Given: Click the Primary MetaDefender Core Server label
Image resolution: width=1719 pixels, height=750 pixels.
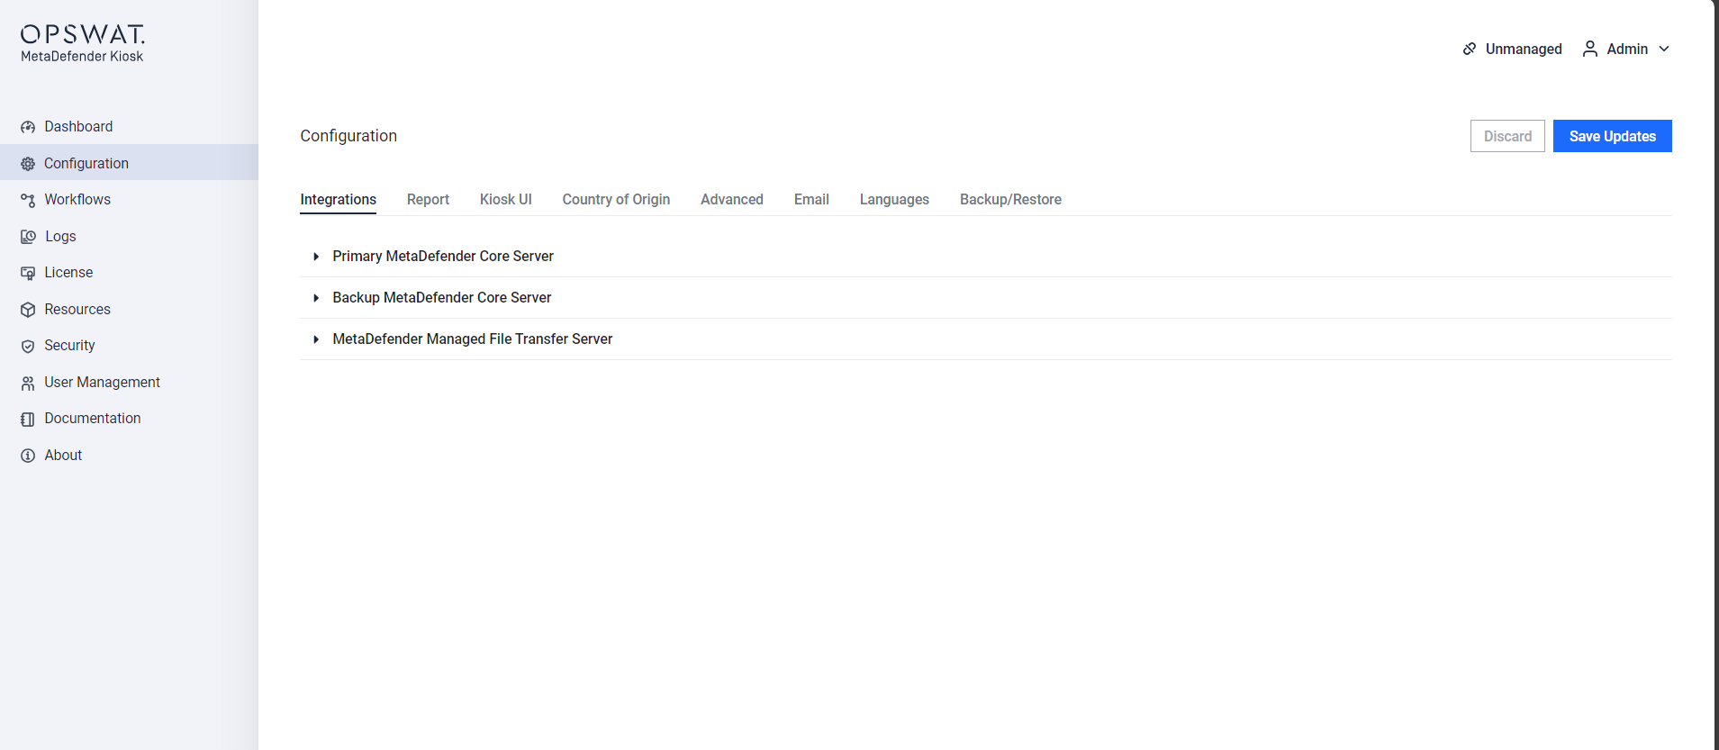Looking at the screenshot, I should 443,257.
